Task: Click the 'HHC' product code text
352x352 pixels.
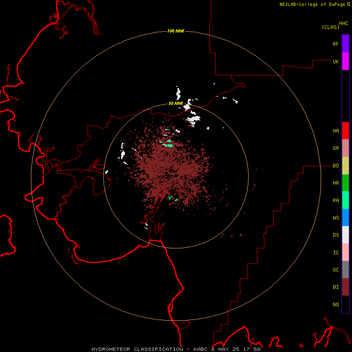Action: (344, 23)
